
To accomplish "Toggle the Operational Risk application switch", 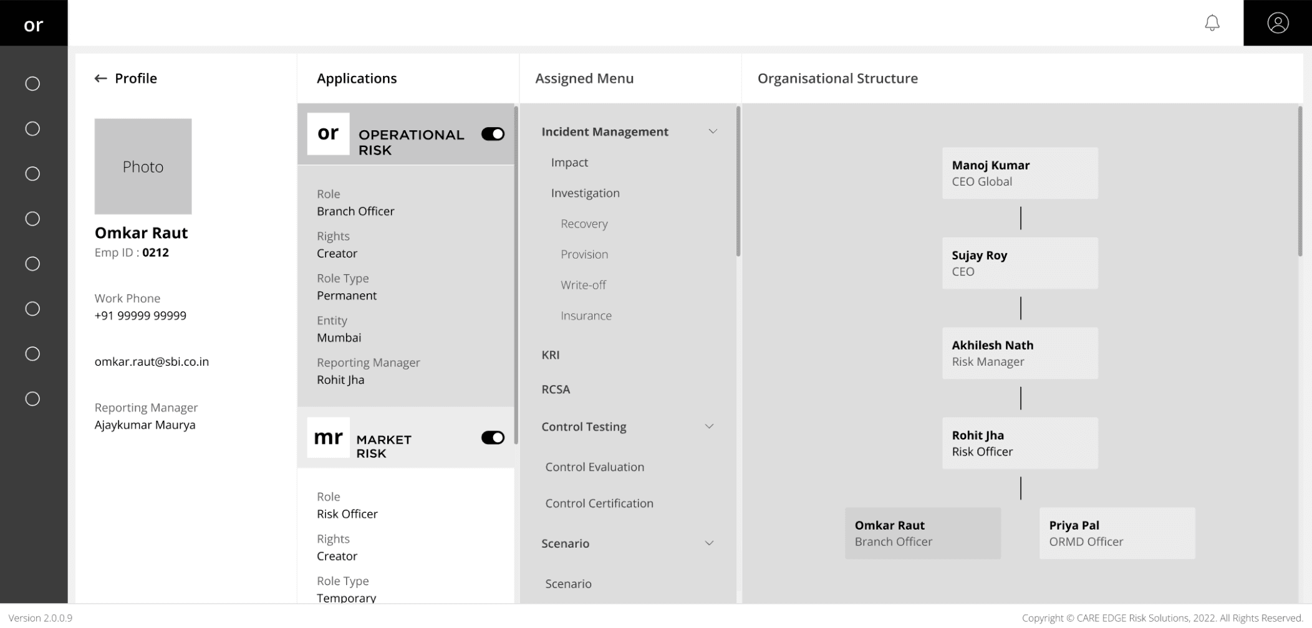I will click(493, 134).
